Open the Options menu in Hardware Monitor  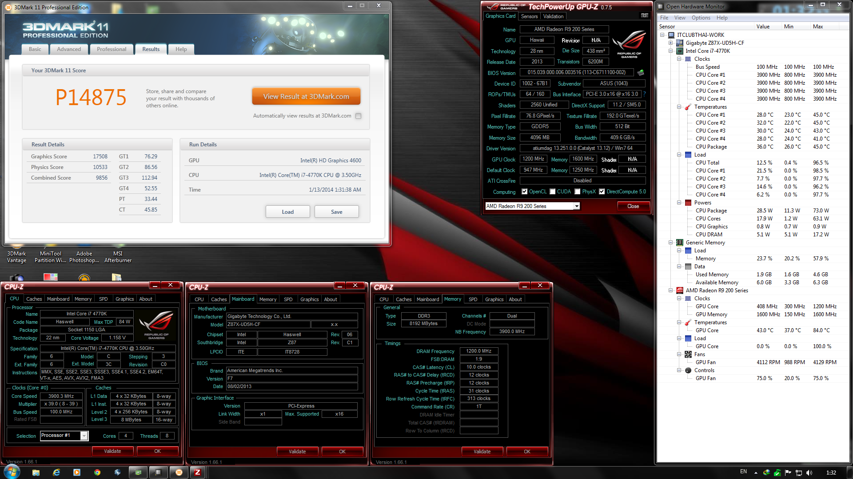(701, 18)
